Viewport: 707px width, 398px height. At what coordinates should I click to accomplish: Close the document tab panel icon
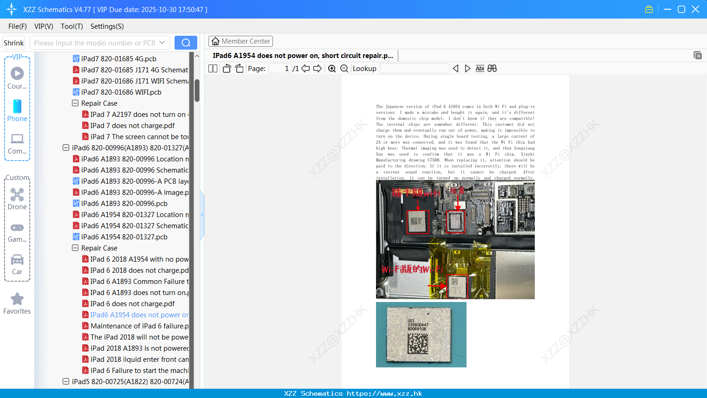[698, 55]
